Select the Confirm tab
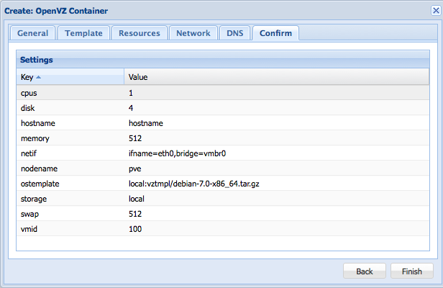 pyautogui.click(x=275, y=33)
